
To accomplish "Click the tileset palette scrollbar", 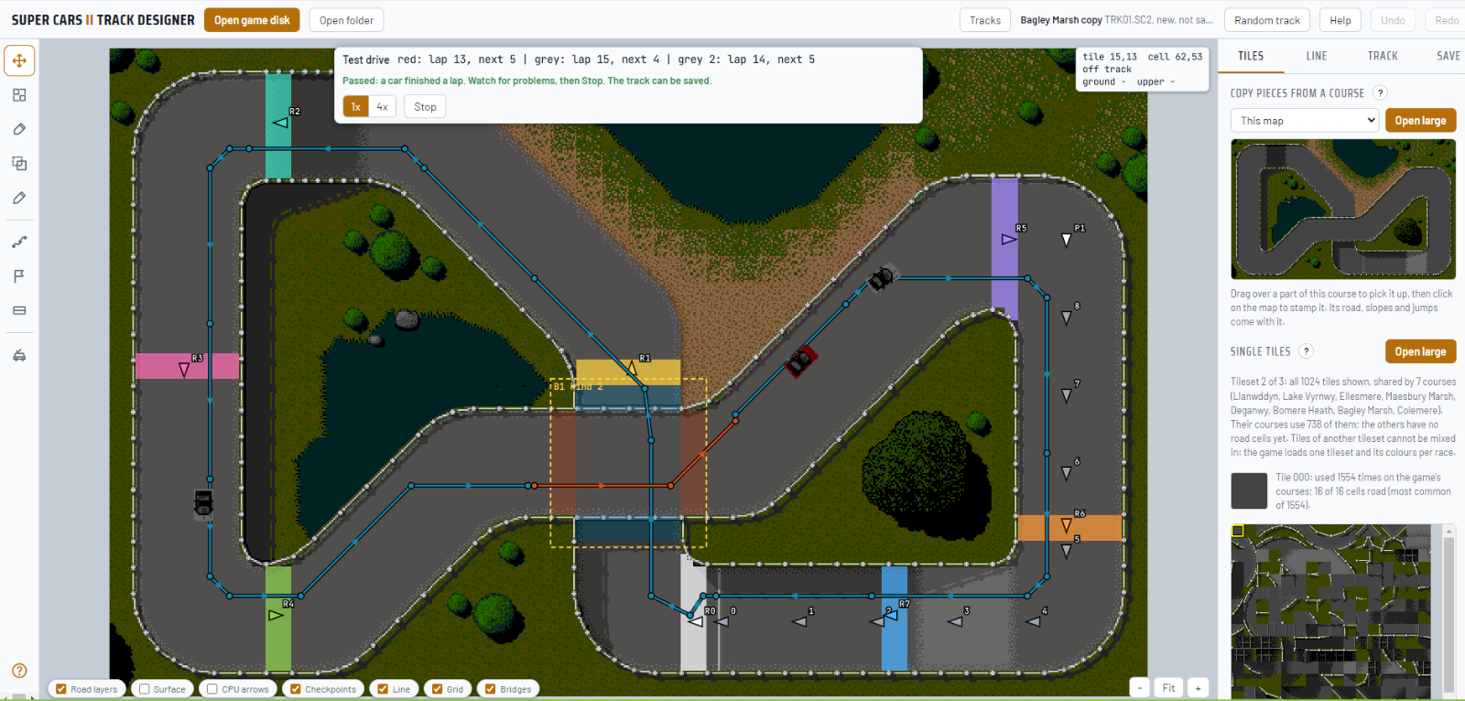I will tap(1449, 611).
